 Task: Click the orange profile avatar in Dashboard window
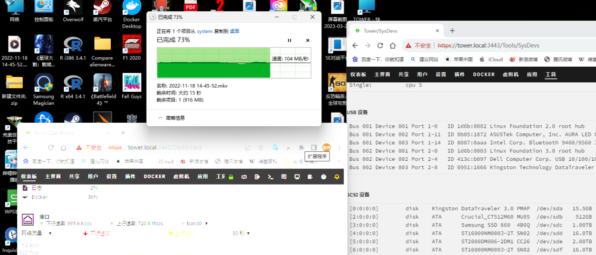[326, 147]
